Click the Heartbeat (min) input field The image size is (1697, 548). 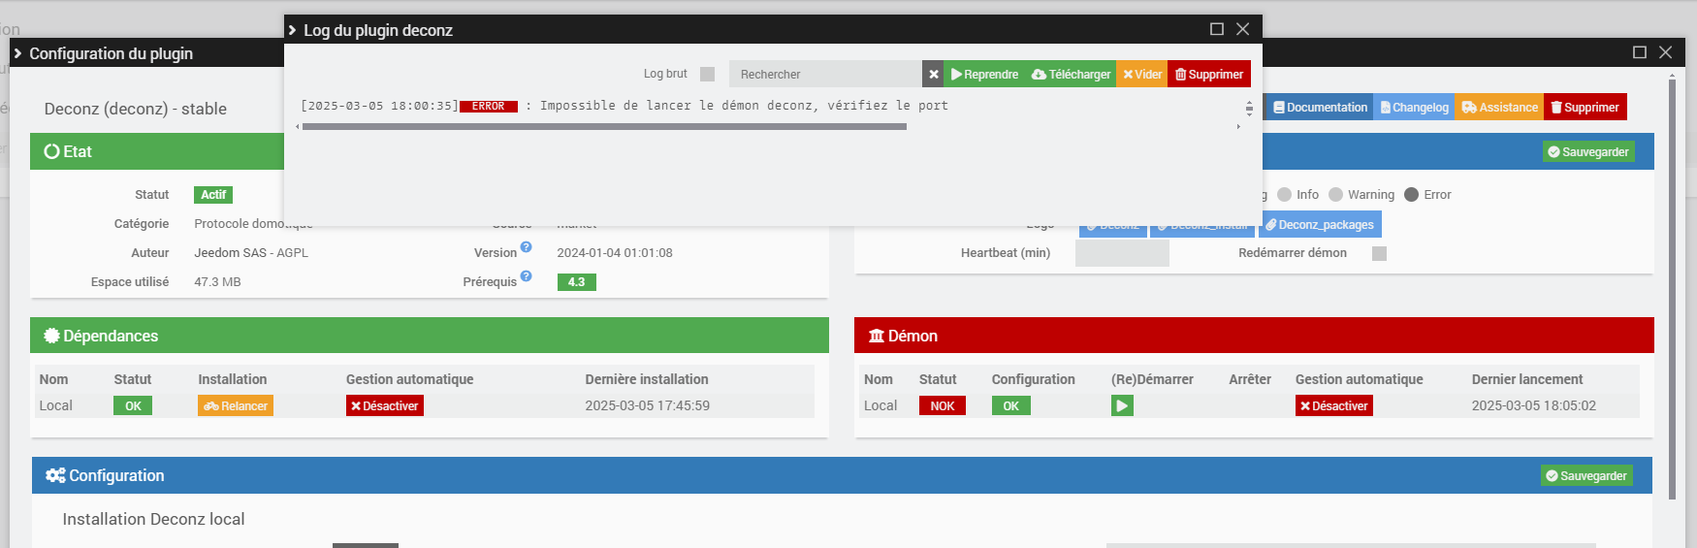click(1122, 253)
